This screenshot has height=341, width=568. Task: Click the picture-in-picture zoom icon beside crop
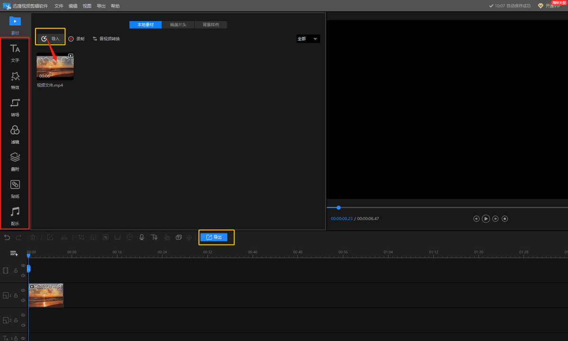click(93, 237)
